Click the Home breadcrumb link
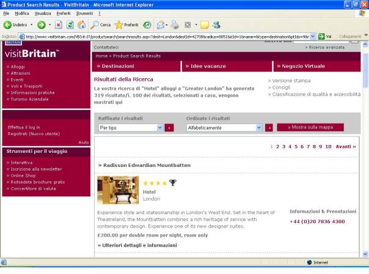Viewport: 369px width, 274px height. pos(101,56)
